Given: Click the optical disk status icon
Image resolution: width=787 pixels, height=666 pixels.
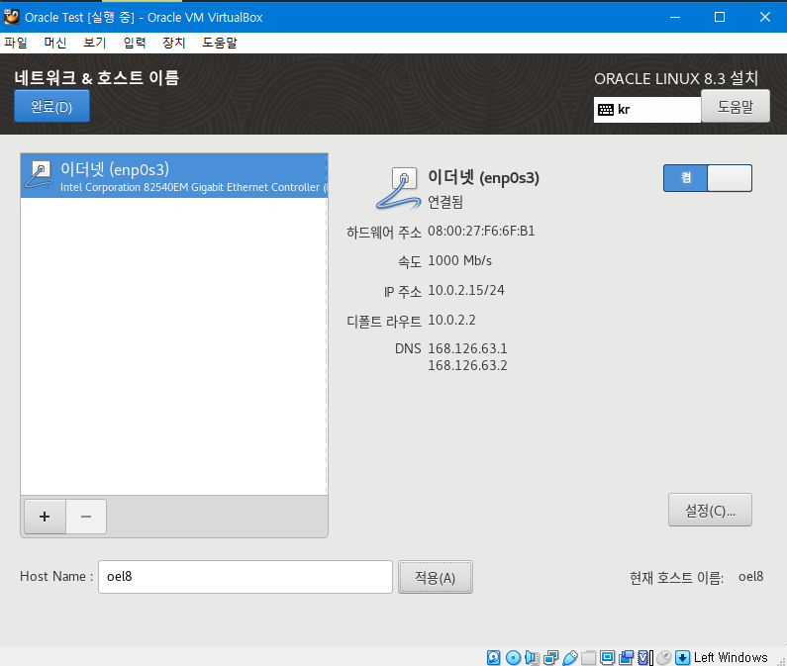Looking at the screenshot, I should (513, 657).
